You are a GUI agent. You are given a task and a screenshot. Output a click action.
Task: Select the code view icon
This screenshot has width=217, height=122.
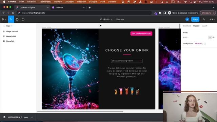click(210, 38)
